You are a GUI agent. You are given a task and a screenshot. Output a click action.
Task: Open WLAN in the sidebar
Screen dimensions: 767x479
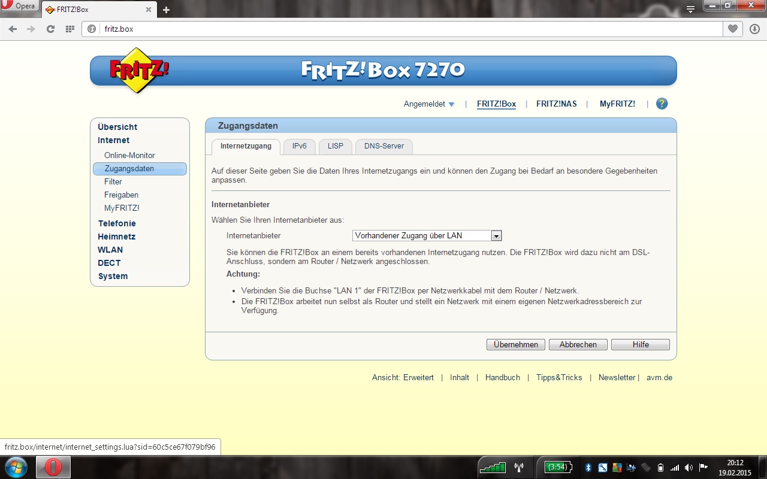coord(110,250)
